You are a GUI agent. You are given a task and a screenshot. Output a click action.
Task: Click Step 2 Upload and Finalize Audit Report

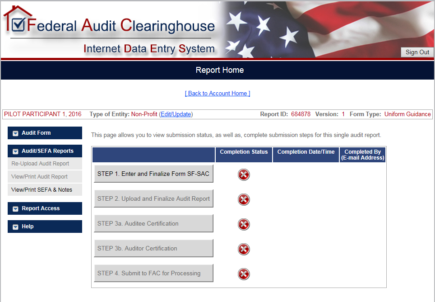[x=153, y=198]
